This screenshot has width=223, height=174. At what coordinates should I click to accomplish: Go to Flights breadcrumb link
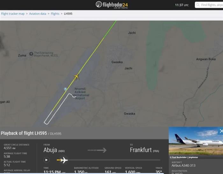click(55, 14)
